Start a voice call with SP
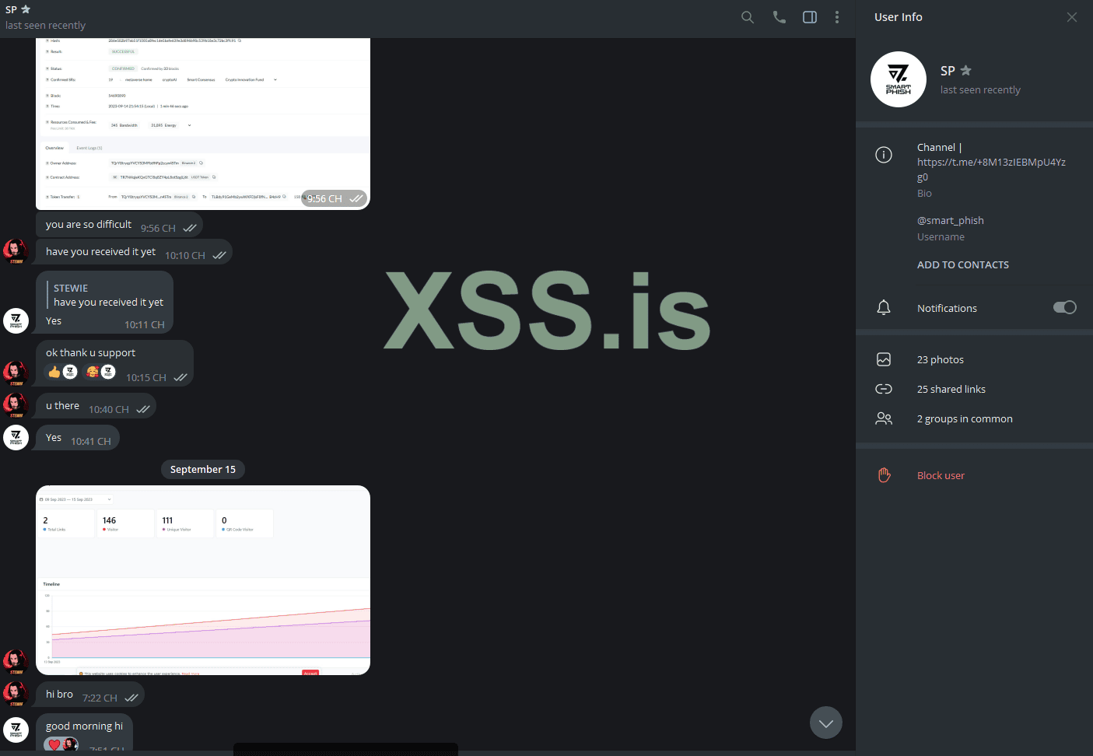Screen dimensions: 1093x756 coord(779,17)
